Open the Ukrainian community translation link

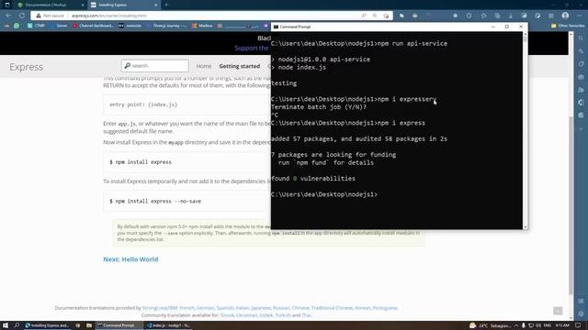(x=247, y=315)
